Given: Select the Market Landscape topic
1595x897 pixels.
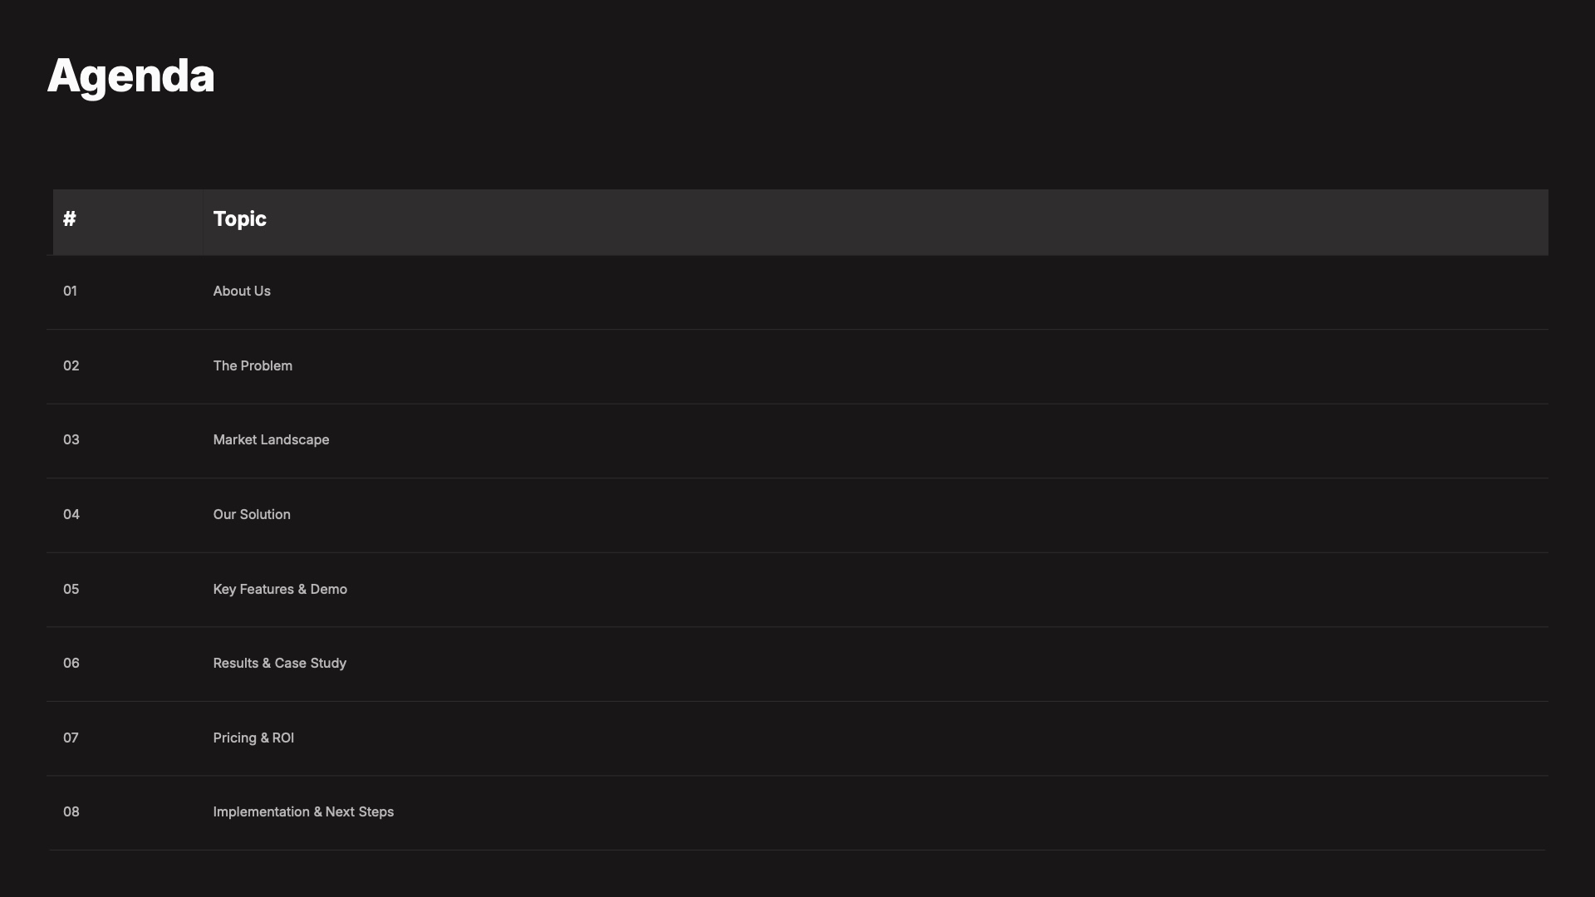Looking at the screenshot, I should [x=271, y=440].
